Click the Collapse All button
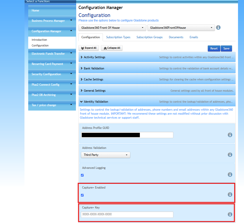This screenshot has width=244, height=223. 112,48
